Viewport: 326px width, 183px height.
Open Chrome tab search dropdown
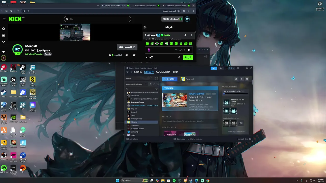pyautogui.click(x=194, y=6)
